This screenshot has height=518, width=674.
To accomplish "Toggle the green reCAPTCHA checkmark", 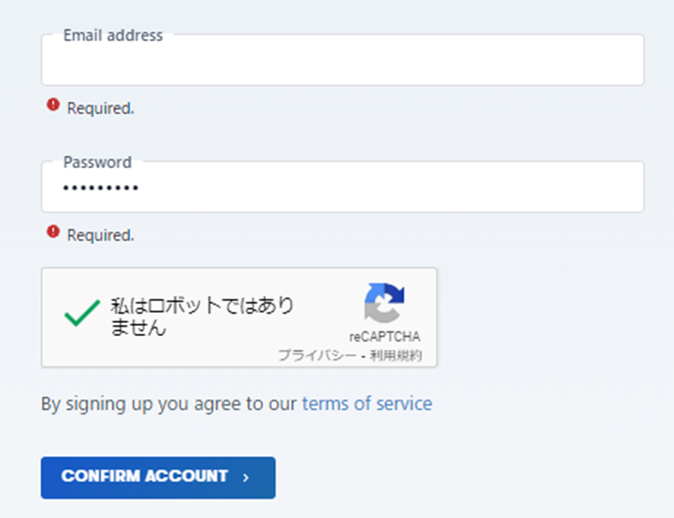I will [x=81, y=315].
